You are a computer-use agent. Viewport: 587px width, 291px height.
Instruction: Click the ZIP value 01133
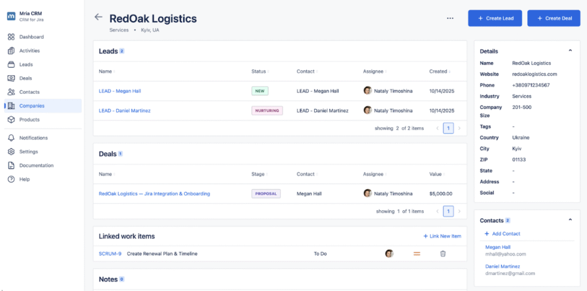(519, 160)
